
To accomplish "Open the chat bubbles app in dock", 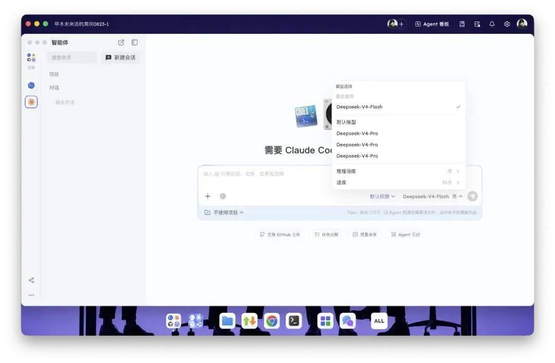I will [x=347, y=321].
